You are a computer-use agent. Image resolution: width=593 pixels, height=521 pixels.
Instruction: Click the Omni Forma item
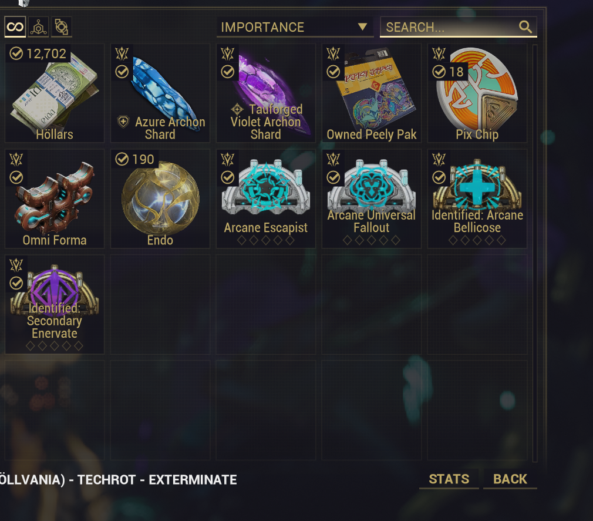pyautogui.click(x=55, y=199)
